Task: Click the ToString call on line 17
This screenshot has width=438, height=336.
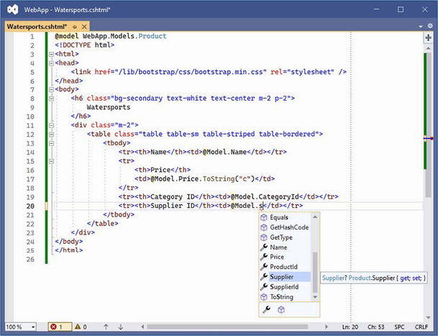Action: pyautogui.click(x=219, y=178)
